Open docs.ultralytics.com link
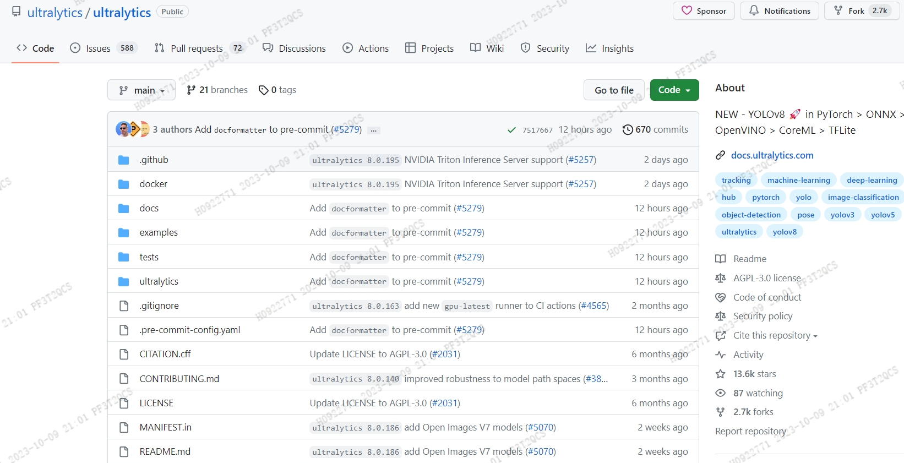The image size is (904, 463). tap(772, 155)
